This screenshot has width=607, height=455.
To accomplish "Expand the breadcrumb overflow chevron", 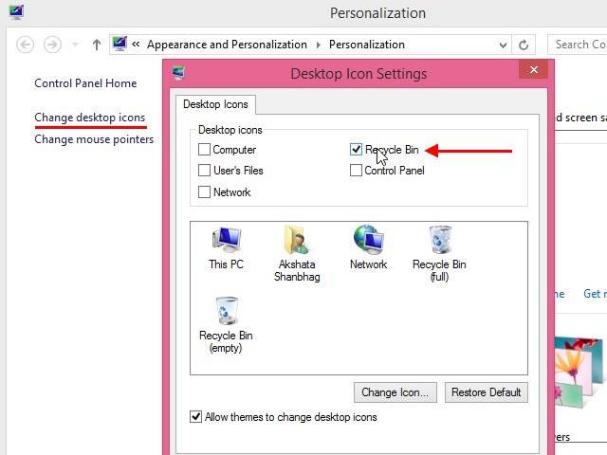I will (136, 45).
